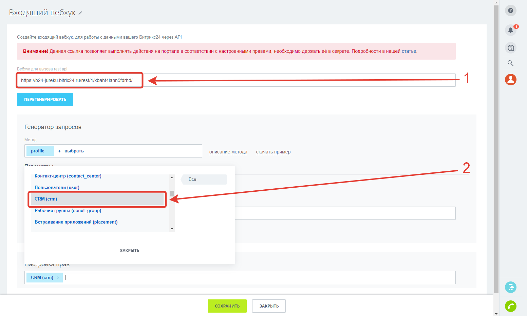The height and width of the screenshot is (316, 527).
Task: Open the help question mark icon
Action: 510,10
